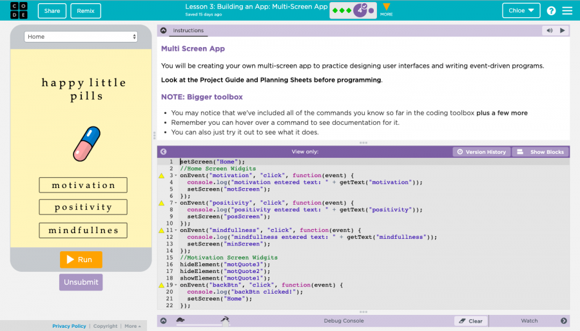Click the Code.org logo
The height and width of the screenshot is (331, 580).
coord(19,10)
